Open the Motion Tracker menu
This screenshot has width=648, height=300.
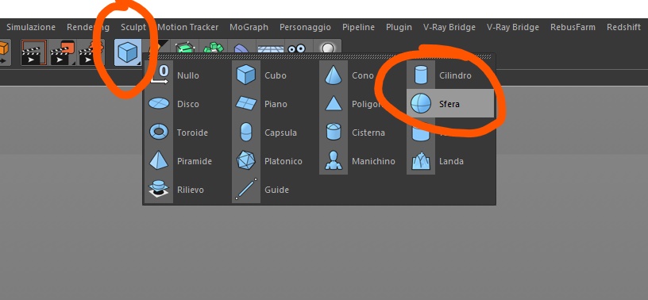(188, 27)
